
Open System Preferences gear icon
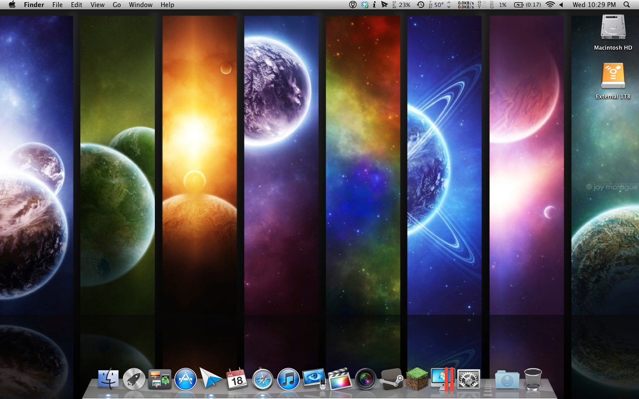(x=469, y=379)
